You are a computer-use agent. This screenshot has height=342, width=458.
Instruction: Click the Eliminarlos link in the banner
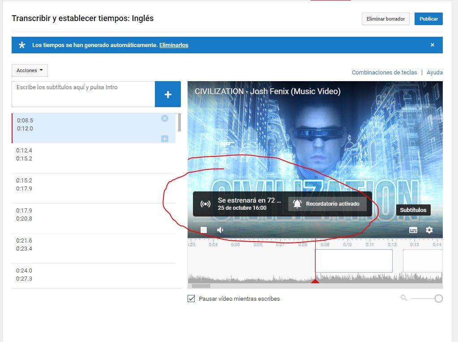174,45
